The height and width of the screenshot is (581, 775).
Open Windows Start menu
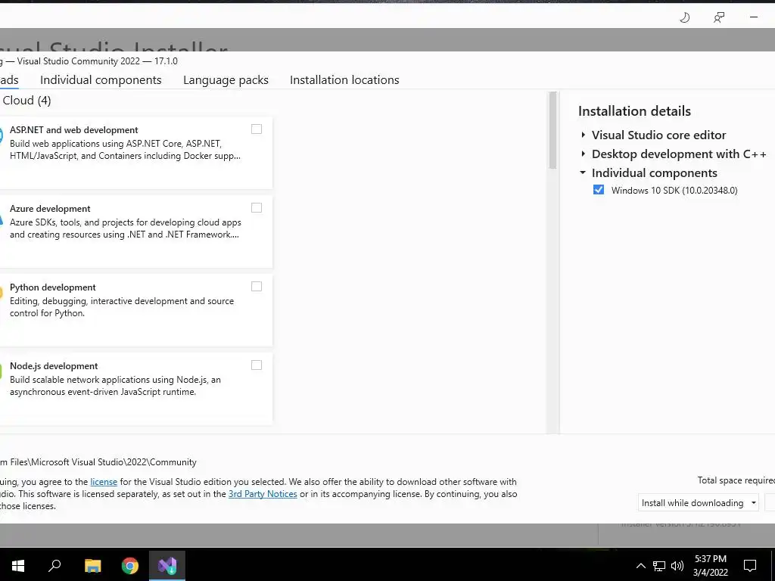tap(18, 565)
